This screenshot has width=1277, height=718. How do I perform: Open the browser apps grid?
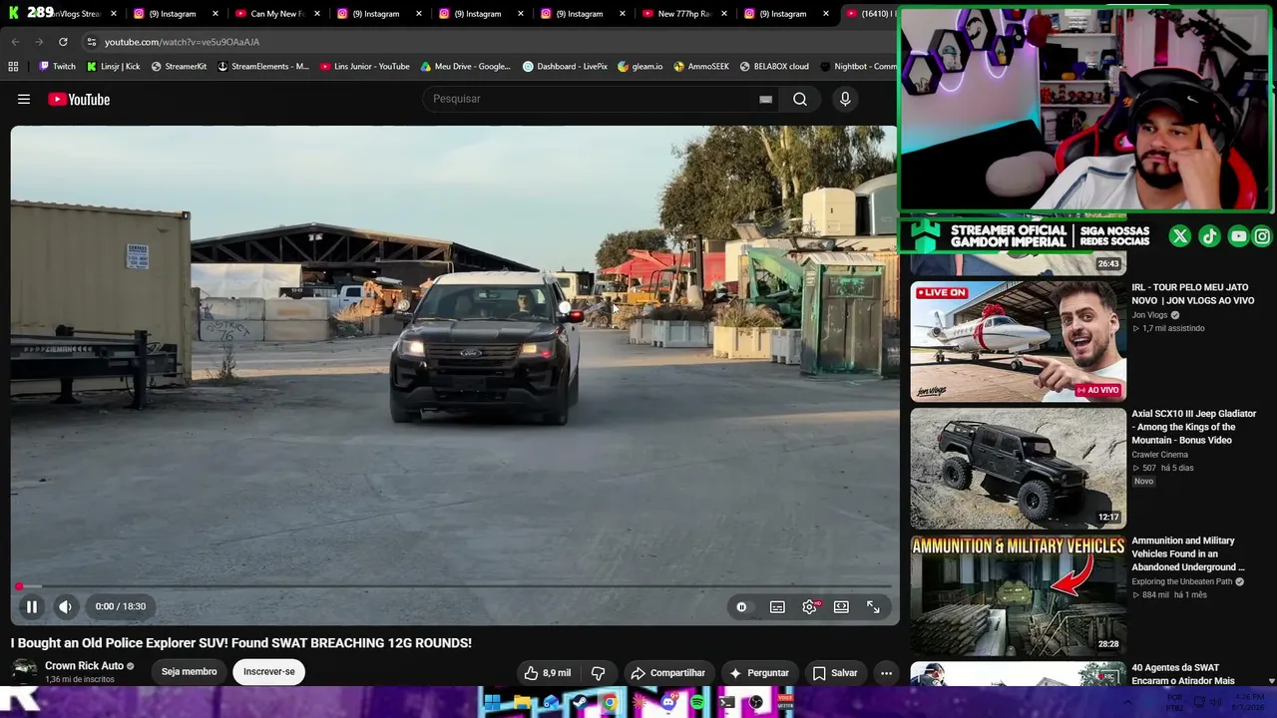(13, 67)
